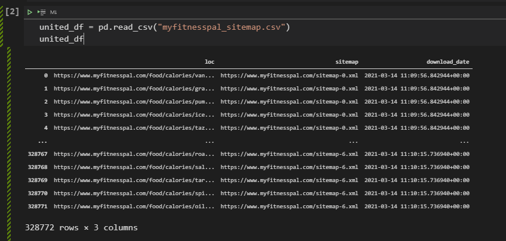Click the sitemap-6.xml cell in row 328769

tap(289, 180)
